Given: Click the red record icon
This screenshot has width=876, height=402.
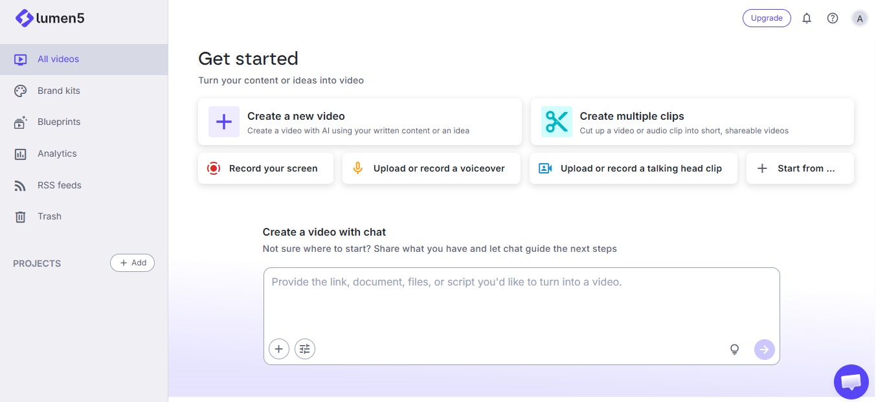Looking at the screenshot, I should pos(214,168).
